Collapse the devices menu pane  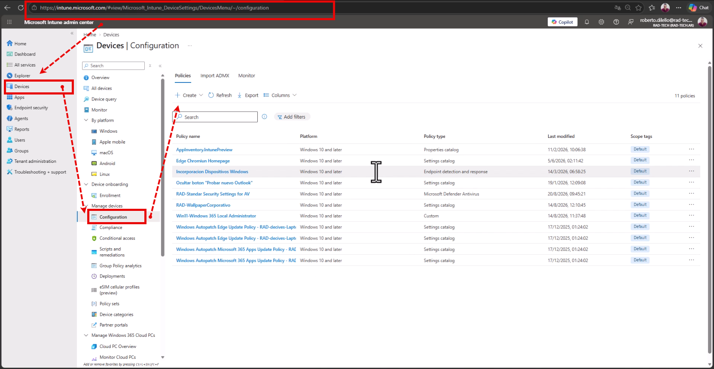tap(160, 66)
